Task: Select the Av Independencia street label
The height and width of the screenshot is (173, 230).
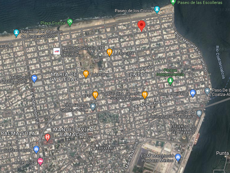Action: 34,108
